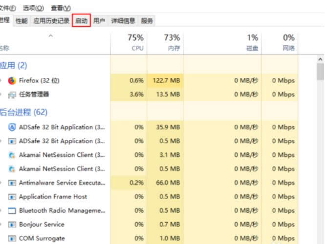Screen dimensions: 328x244
Task: Switch to the 详细信息 tab
Action: (x=123, y=21)
